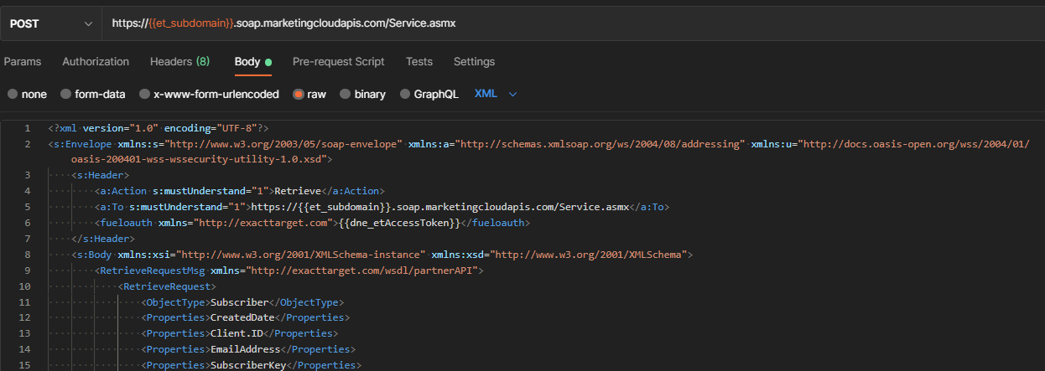Screen dimensions: 1045x371
Task: Go to the Headers (8) tab
Action: [x=179, y=61]
